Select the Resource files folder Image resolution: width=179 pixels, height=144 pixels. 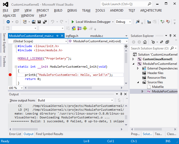156,78
